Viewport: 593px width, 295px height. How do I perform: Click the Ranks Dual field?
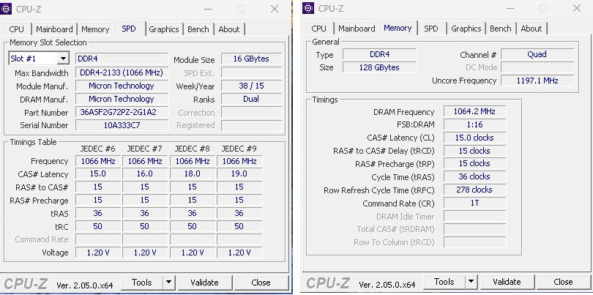pyautogui.click(x=252, y=99)
